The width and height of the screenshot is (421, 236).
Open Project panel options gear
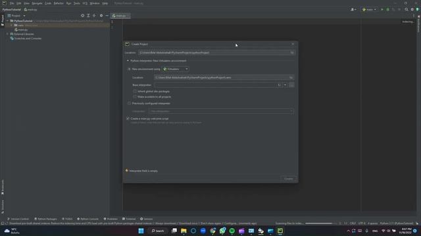pos(101,16)
